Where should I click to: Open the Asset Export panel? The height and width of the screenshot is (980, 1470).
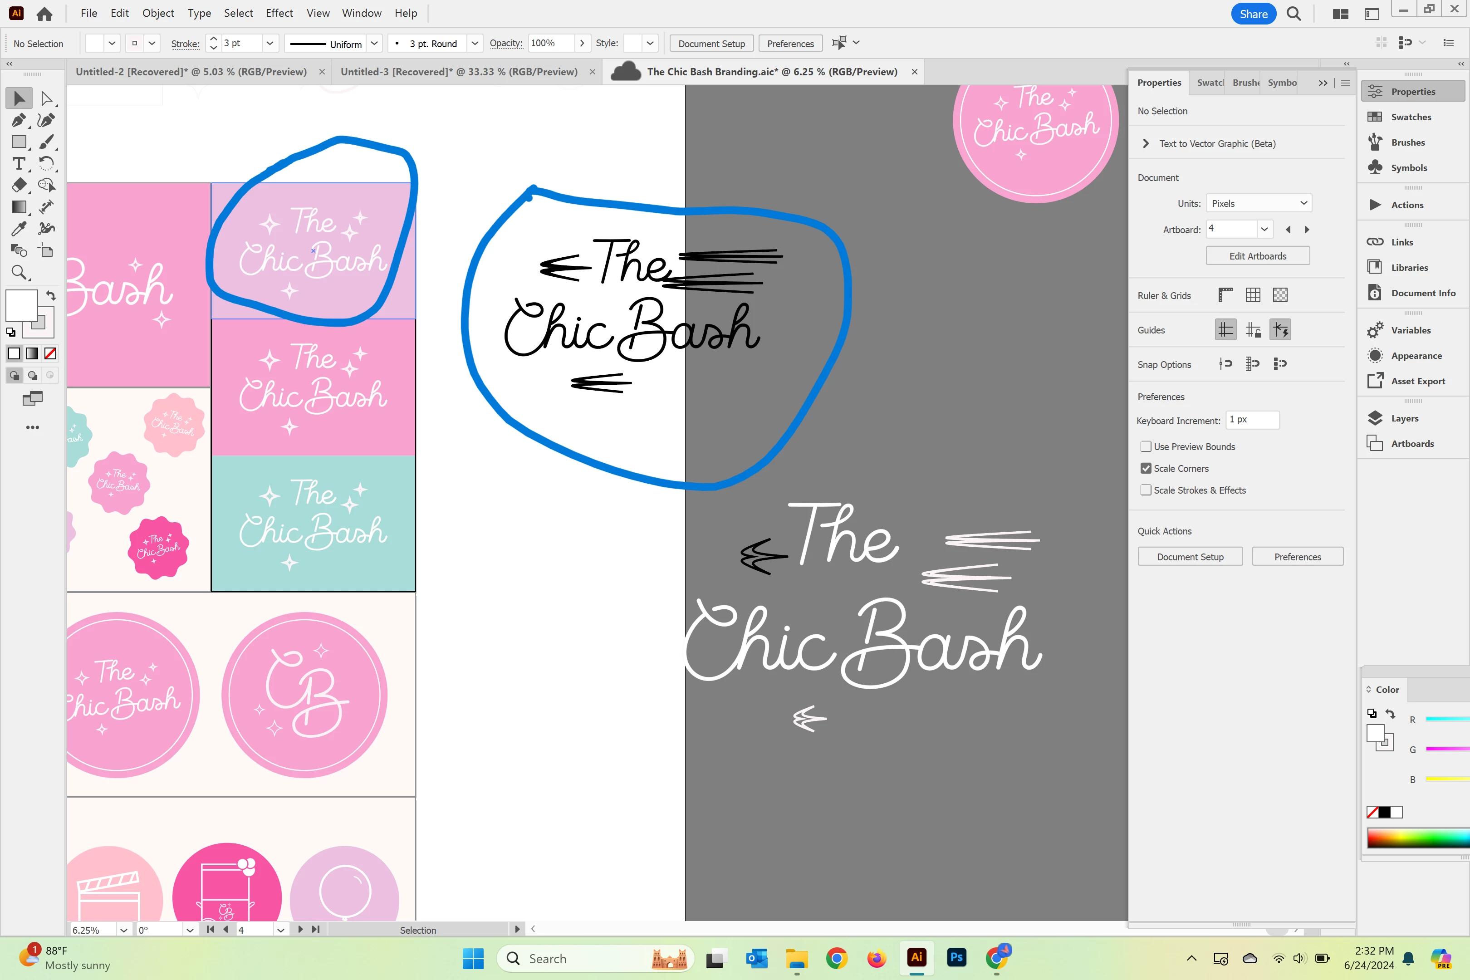[x=1417, y=381]
